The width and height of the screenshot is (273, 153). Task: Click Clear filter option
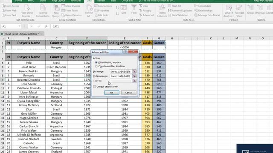tap(144, 6)
